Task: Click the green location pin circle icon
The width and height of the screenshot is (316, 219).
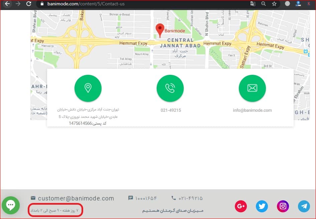Action: (x=88, y=88)
